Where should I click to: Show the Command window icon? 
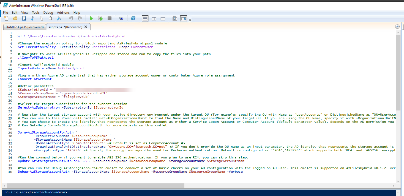pos(174,18)
